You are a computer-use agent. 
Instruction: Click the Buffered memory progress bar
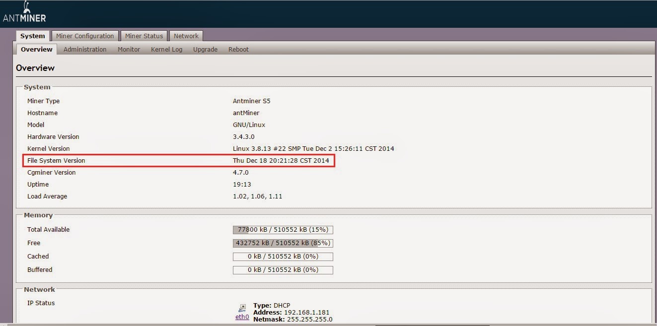pos(283,270)
